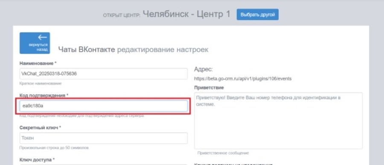This screenshot has width=384, height=165.
Task: Click inside the 'Приветствие' text area
Action: 279,121
